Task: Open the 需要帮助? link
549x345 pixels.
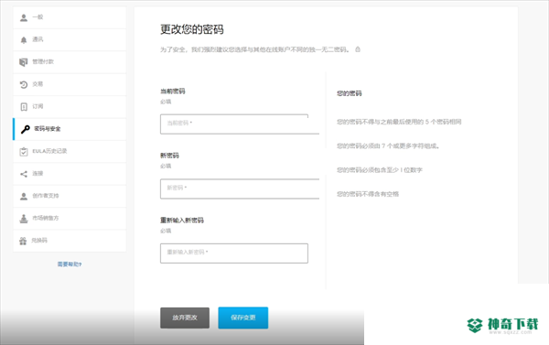Action: coord(70,264)
